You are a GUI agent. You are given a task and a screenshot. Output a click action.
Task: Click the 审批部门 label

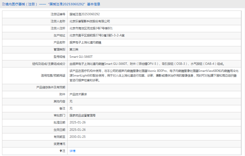click(x=59, y=116)
